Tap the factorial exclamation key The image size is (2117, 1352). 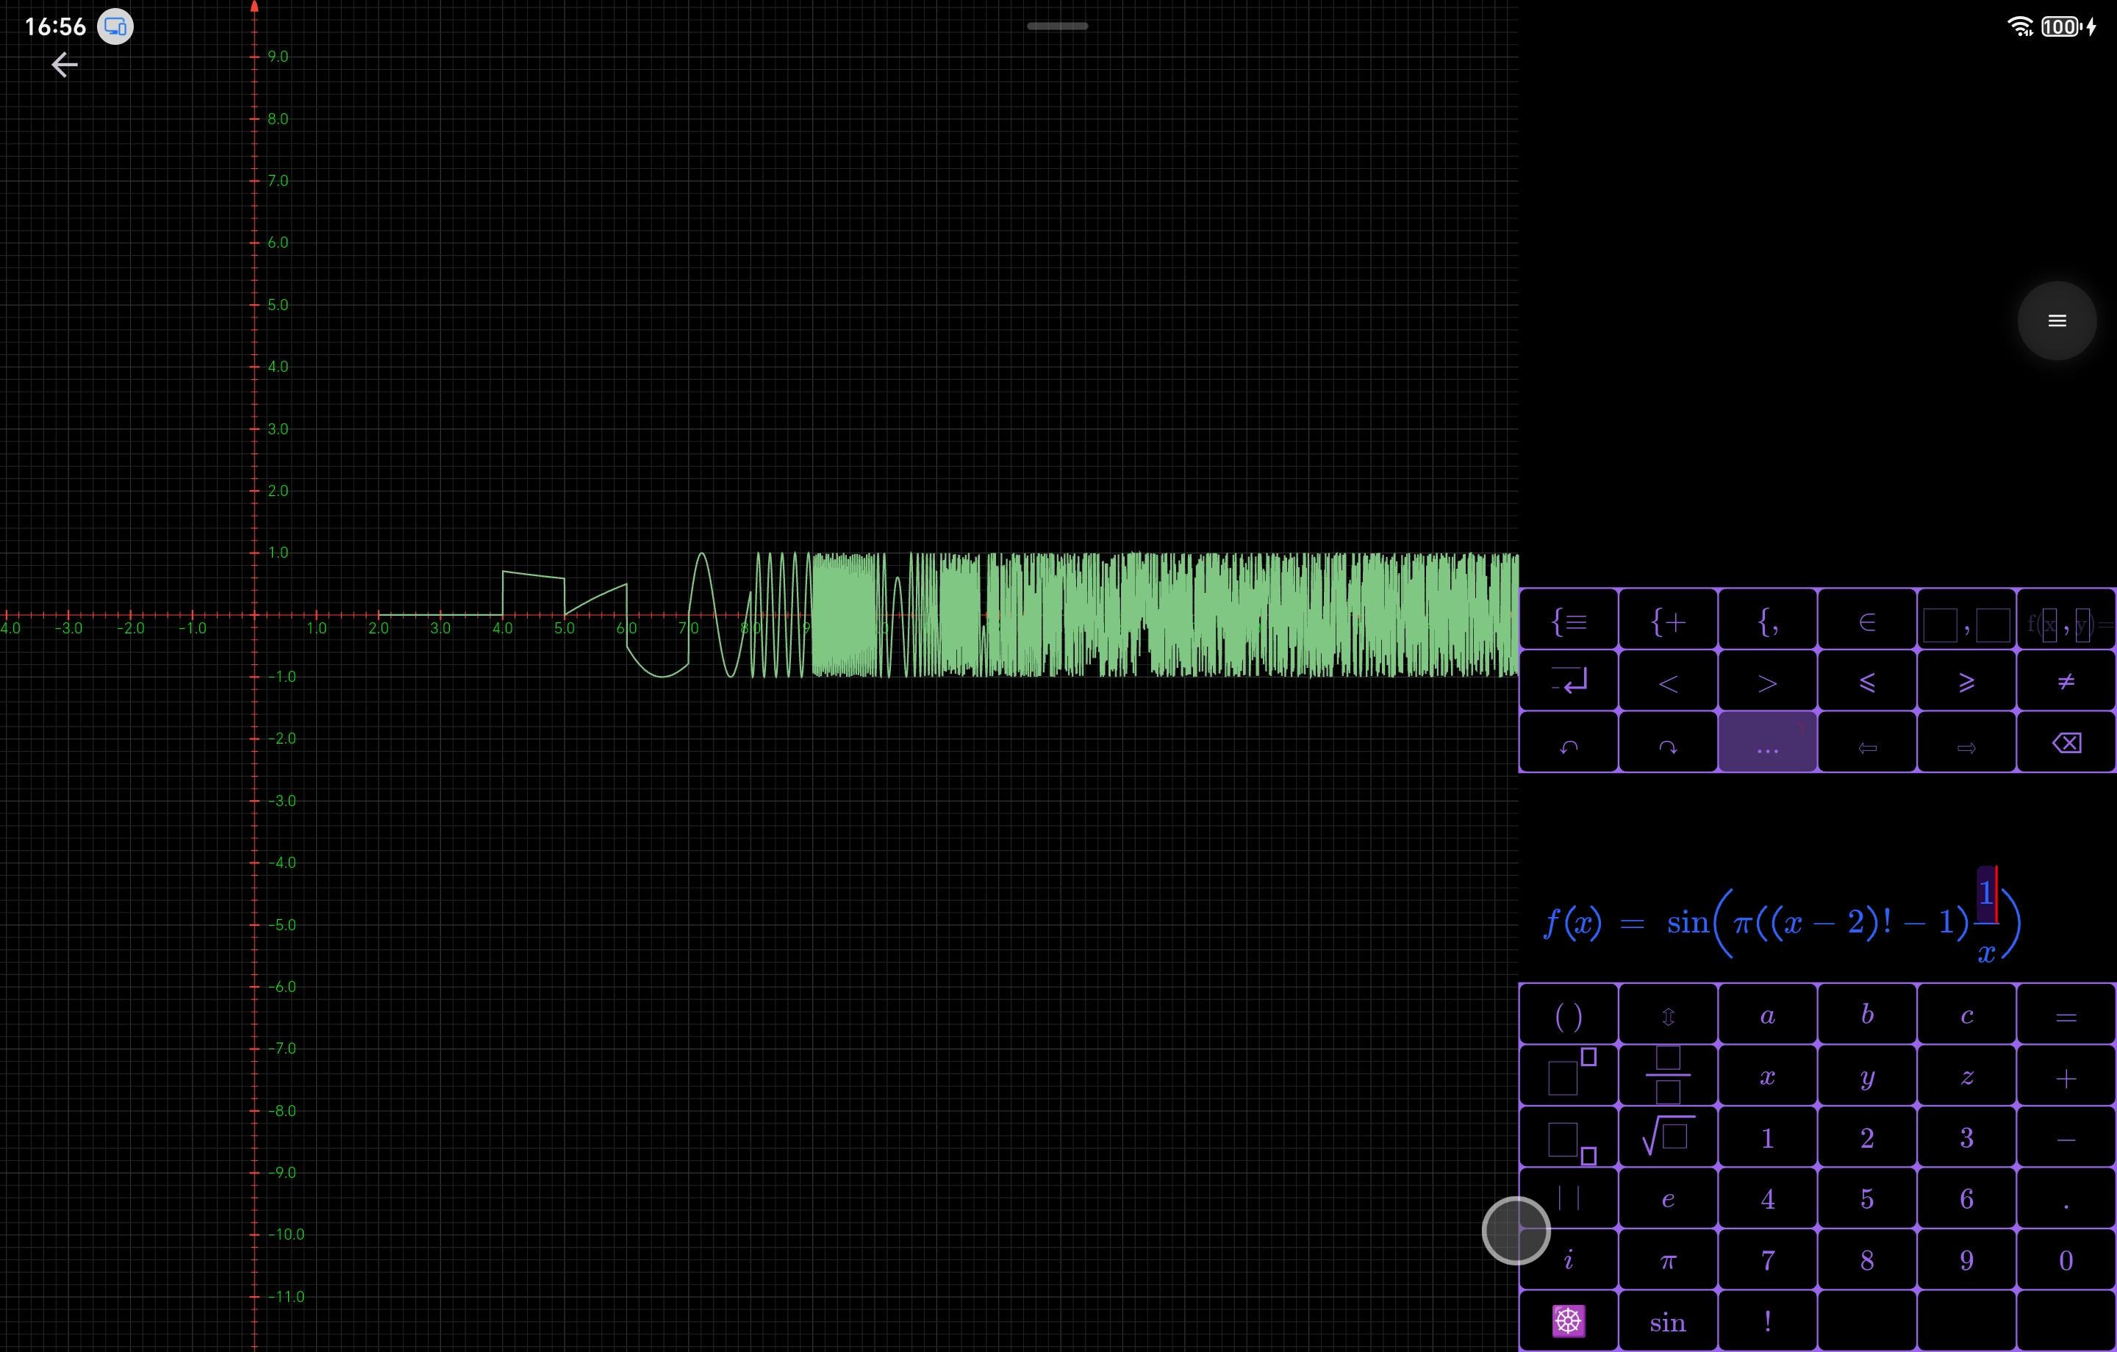[1767, 1320]
